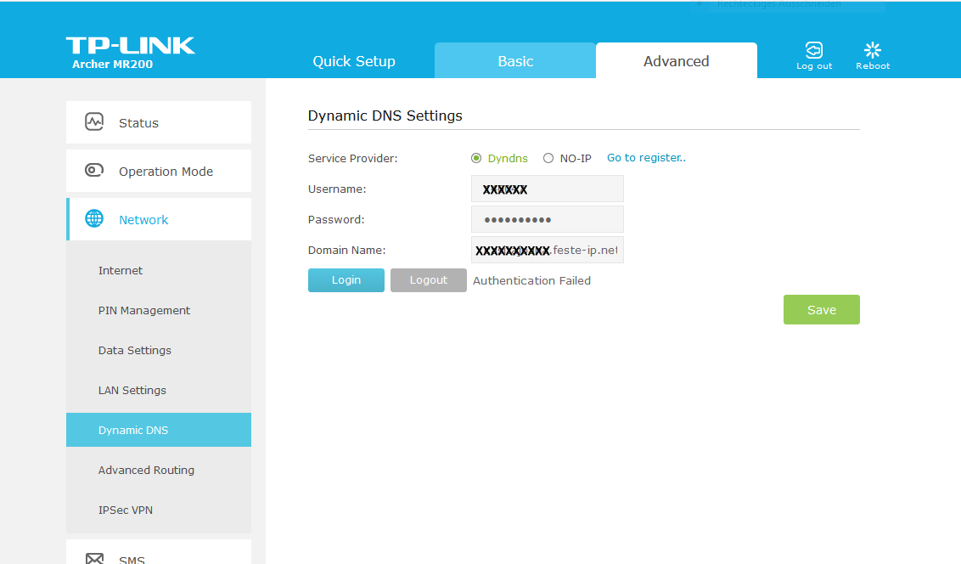Switch to the Quick Setup tab

pos(353,61)
